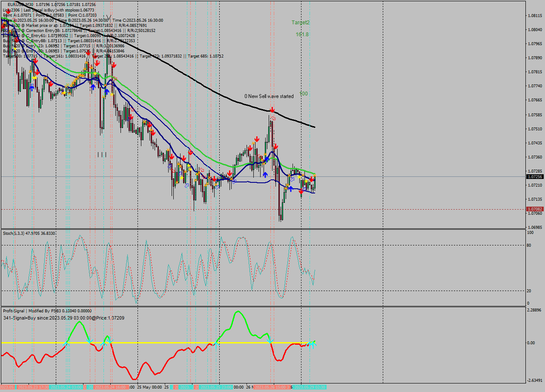Select the cyan '2023.05.29 02:30' timeline marker
The image size is (545, 392).
[310, 388]
